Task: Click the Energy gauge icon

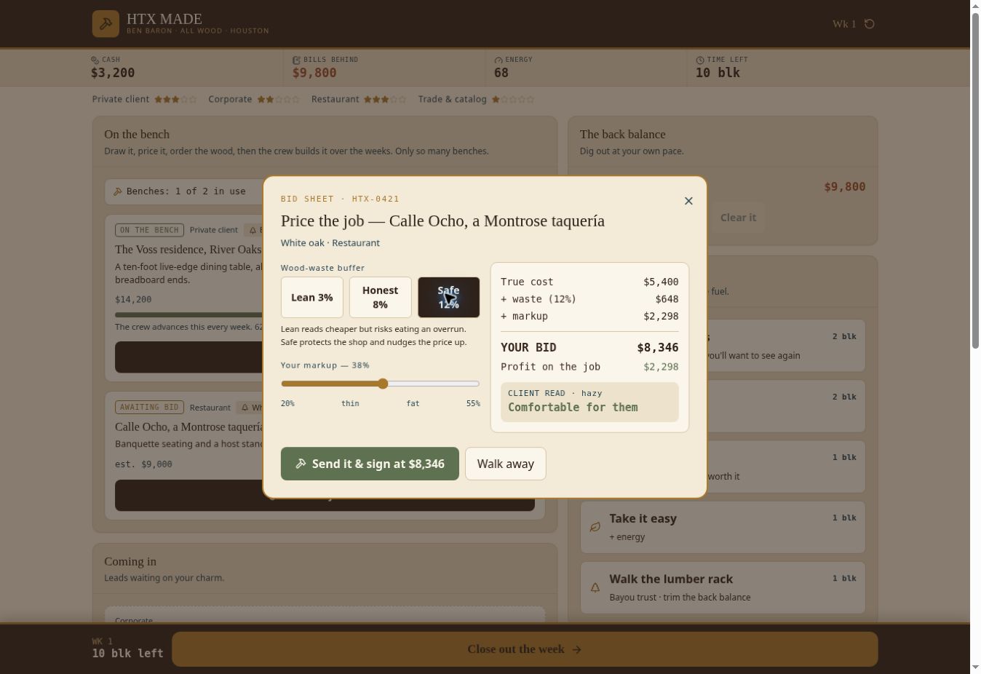Action: (499, 60)
